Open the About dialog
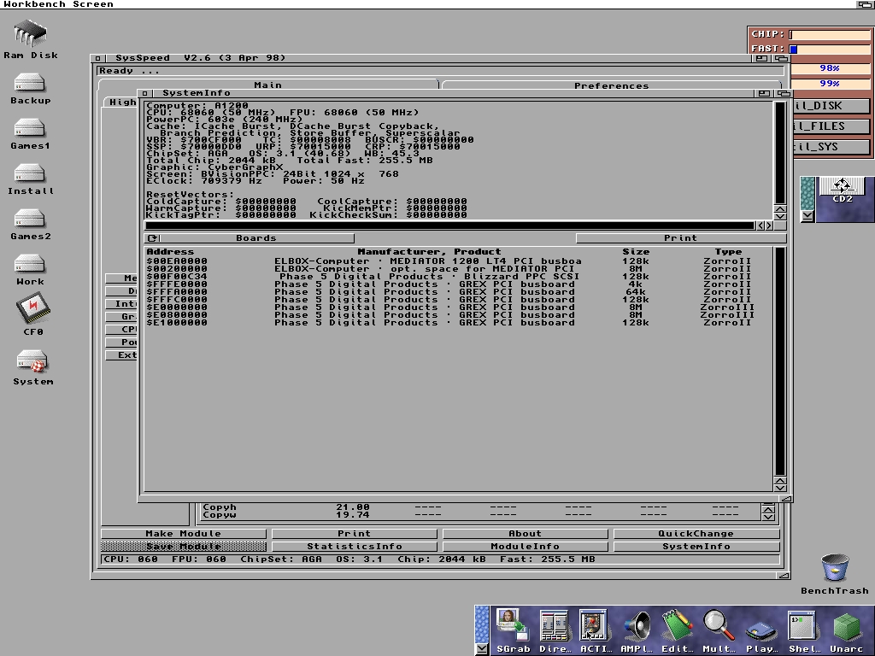The height and width of the screenshot is (656, 875). pyautogui.click(x=526, y=534)
